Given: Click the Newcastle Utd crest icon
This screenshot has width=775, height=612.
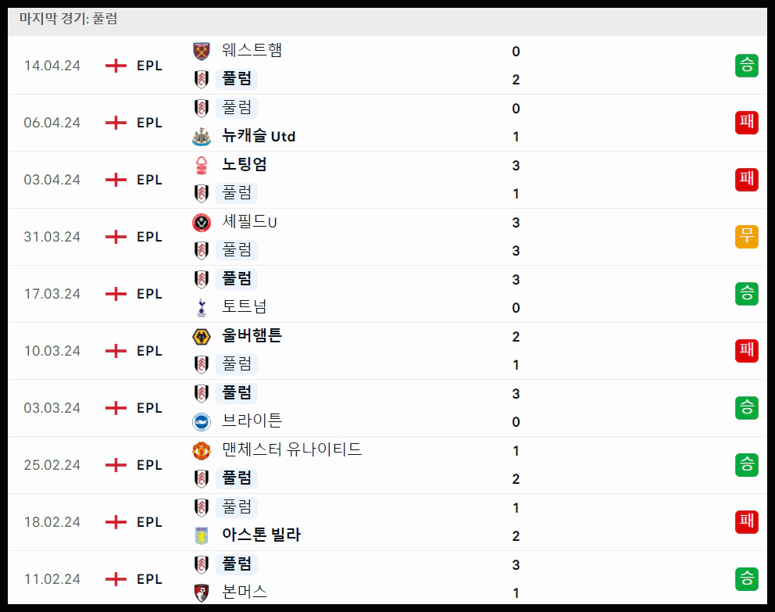Looking at the screenshot, I should click(x=201, y=137).
